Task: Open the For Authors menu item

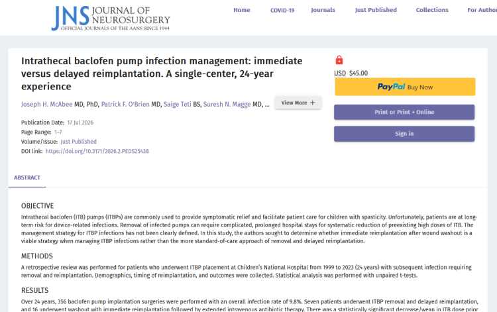Action: click(x=482, y=10)
